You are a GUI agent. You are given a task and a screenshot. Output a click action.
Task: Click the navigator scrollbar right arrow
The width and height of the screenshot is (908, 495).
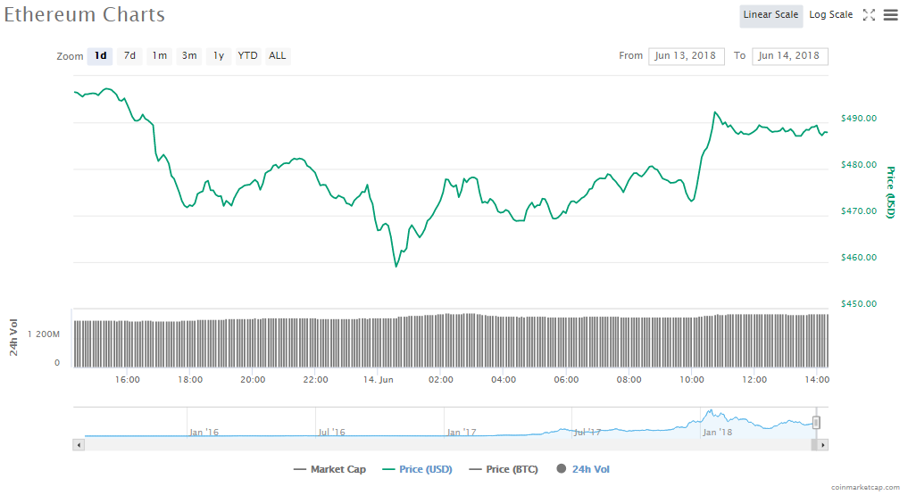point(823,444)
